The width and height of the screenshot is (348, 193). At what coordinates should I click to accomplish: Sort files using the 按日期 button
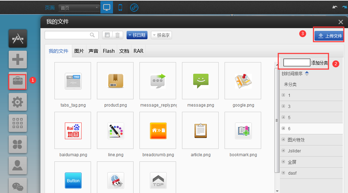[137, 35]
